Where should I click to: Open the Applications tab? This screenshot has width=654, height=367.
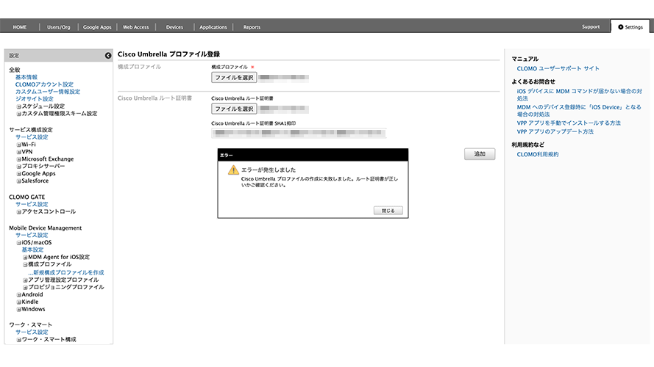pos(213,27)
